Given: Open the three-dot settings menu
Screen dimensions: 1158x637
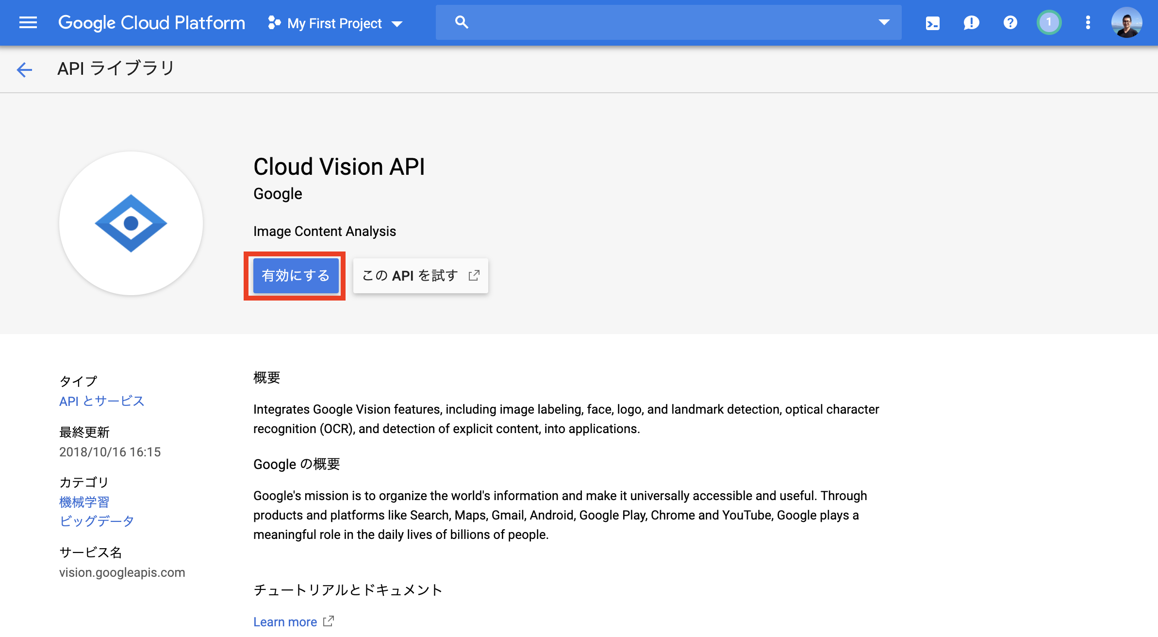Looking at the screenshot, I should point(1088,23).
